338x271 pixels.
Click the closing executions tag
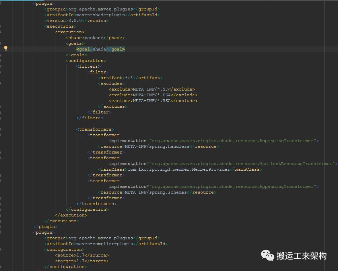coord(61,221)
